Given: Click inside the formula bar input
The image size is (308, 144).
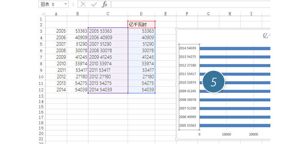Looking at the screenshot, I should click(x=191, y=4).
